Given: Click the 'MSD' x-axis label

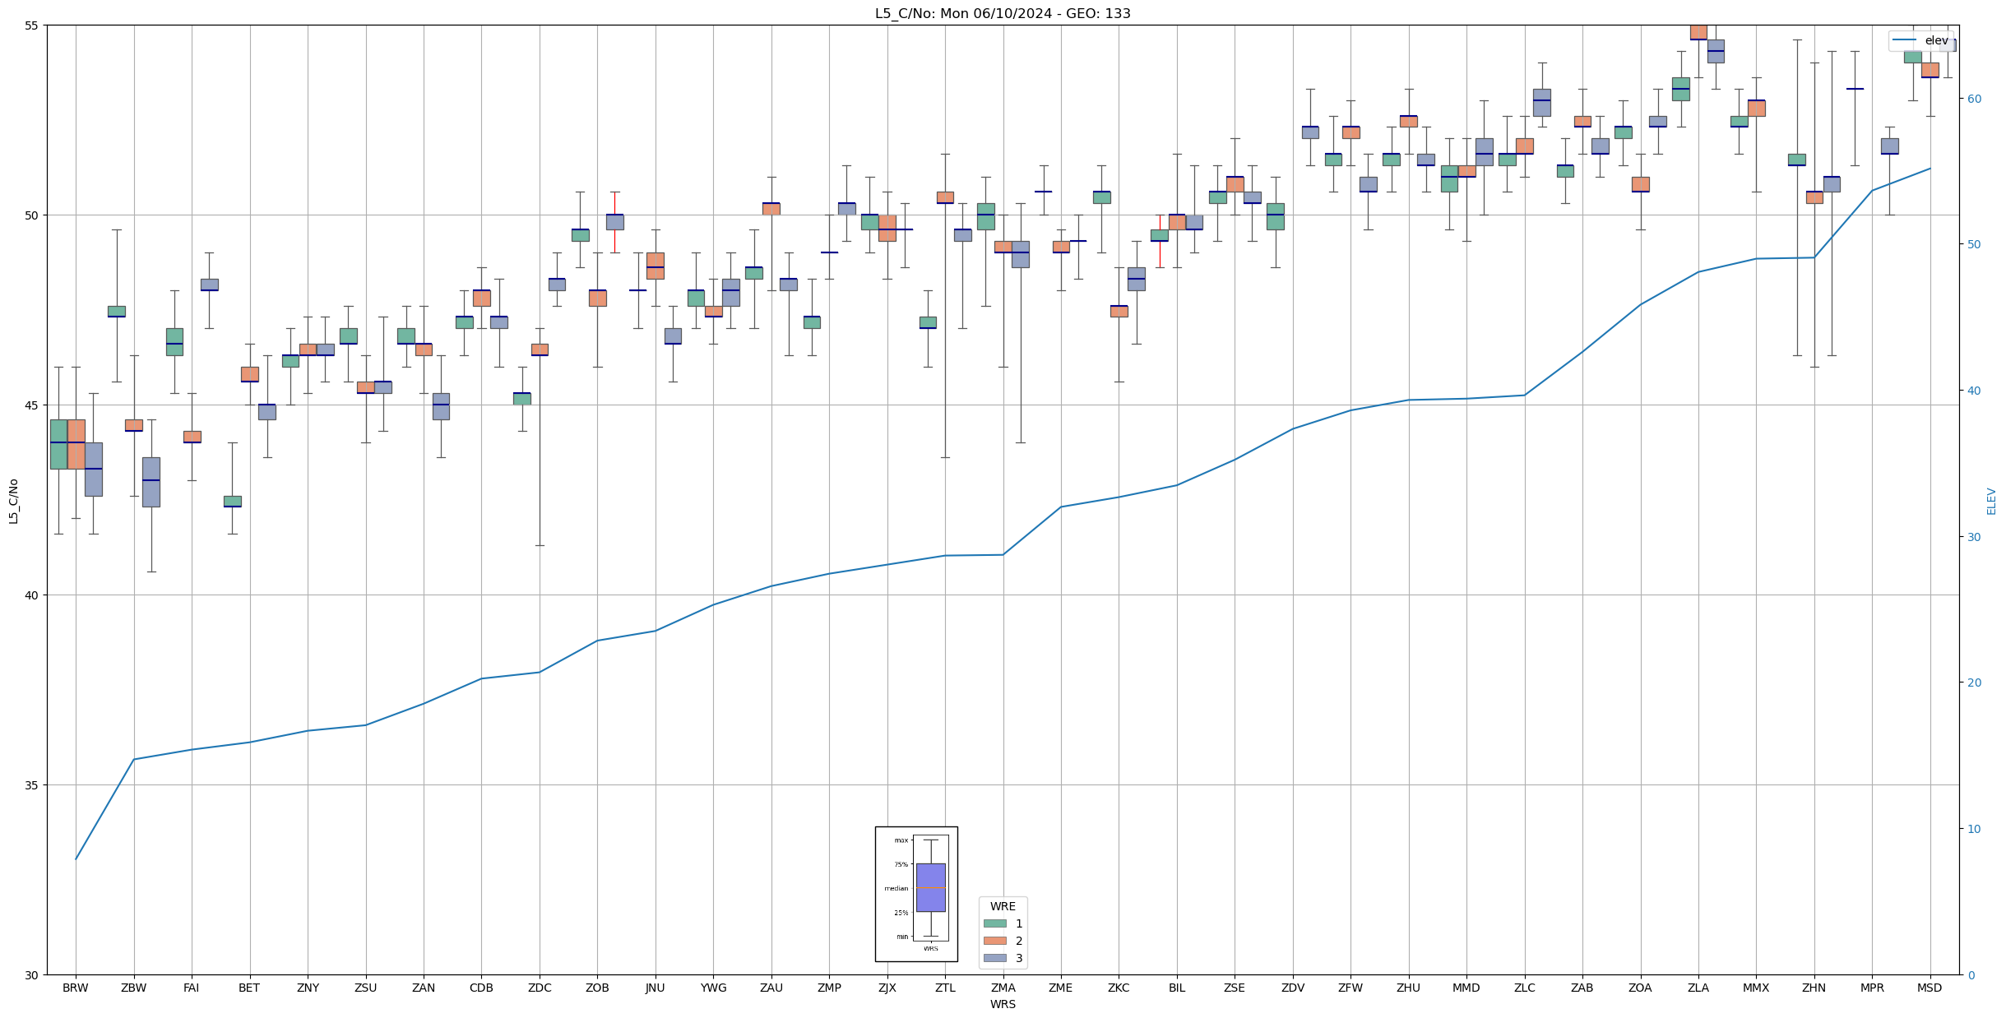Looking at the screenshot, I should tap(1930, 988).
